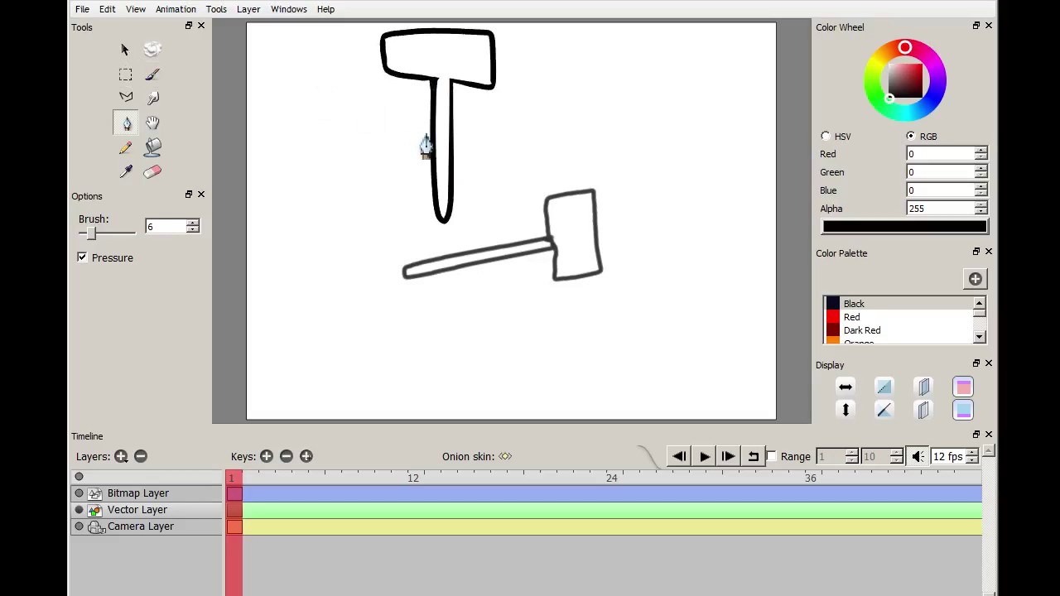Image resolution: width=1060 pixels, height=596 pixels.
Task: Select the Move (arrow) tool
Action: [x=125, y=50]
